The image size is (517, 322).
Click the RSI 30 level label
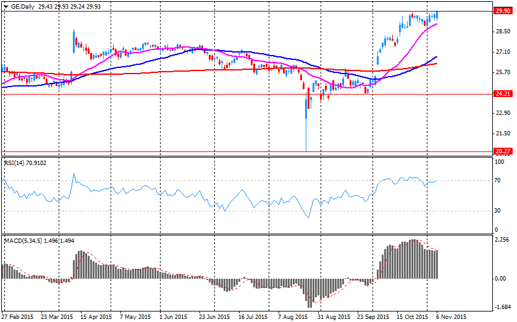pyautogui.click(x=498, y=211)
